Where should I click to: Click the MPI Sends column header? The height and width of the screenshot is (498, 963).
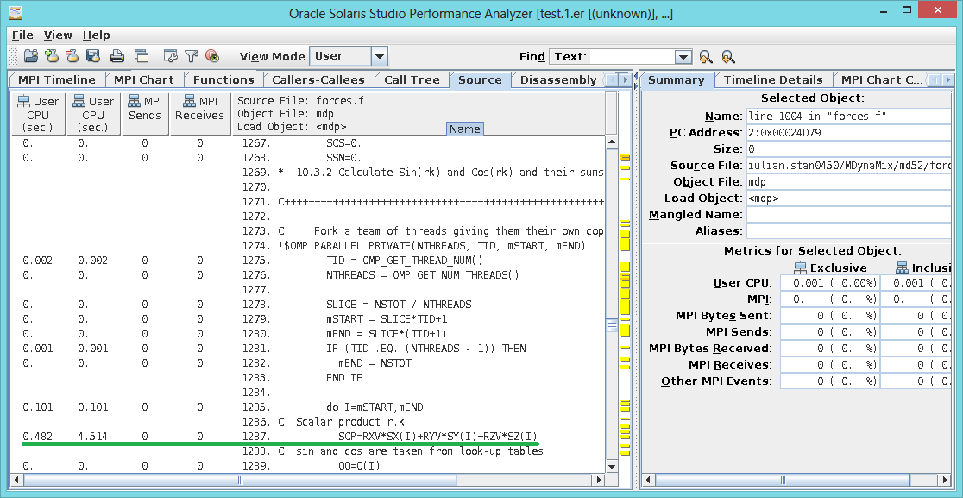pyautogui.click(x=144, y=114)
